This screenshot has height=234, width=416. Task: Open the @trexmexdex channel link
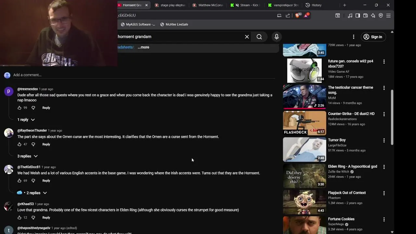point(28,89)
